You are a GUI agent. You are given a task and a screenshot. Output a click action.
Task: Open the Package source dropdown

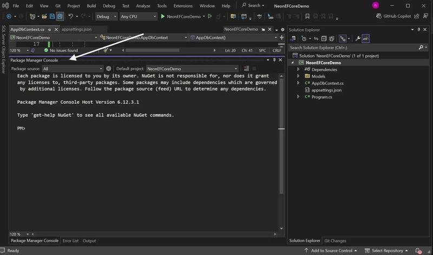tap(73, 69)
